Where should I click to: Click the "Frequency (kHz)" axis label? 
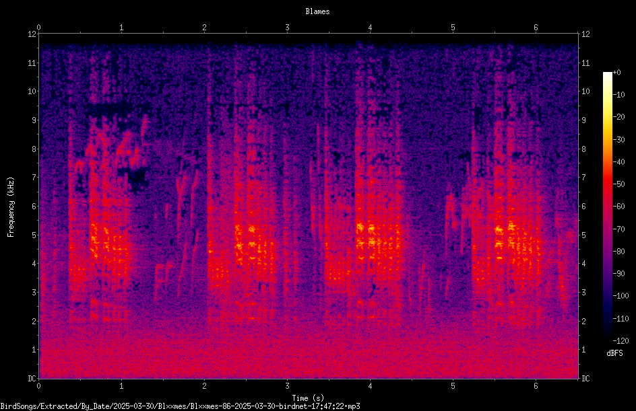pos(11,207)
